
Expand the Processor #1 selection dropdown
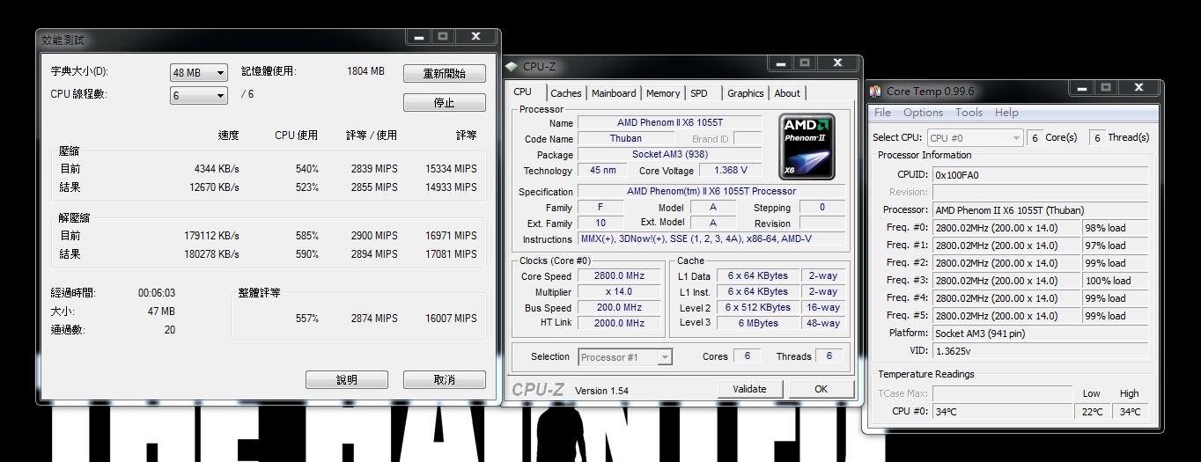click(625, 356)
